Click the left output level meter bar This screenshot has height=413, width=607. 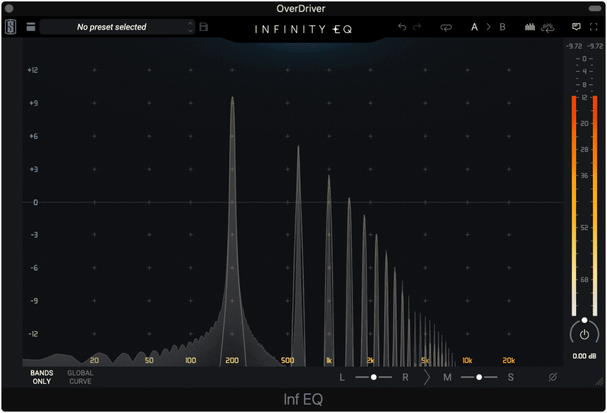(574, 206)
